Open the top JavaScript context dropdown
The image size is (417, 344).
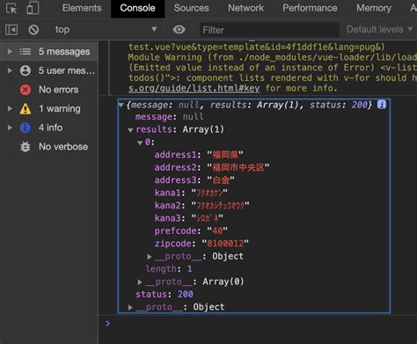tap(106, 30)
